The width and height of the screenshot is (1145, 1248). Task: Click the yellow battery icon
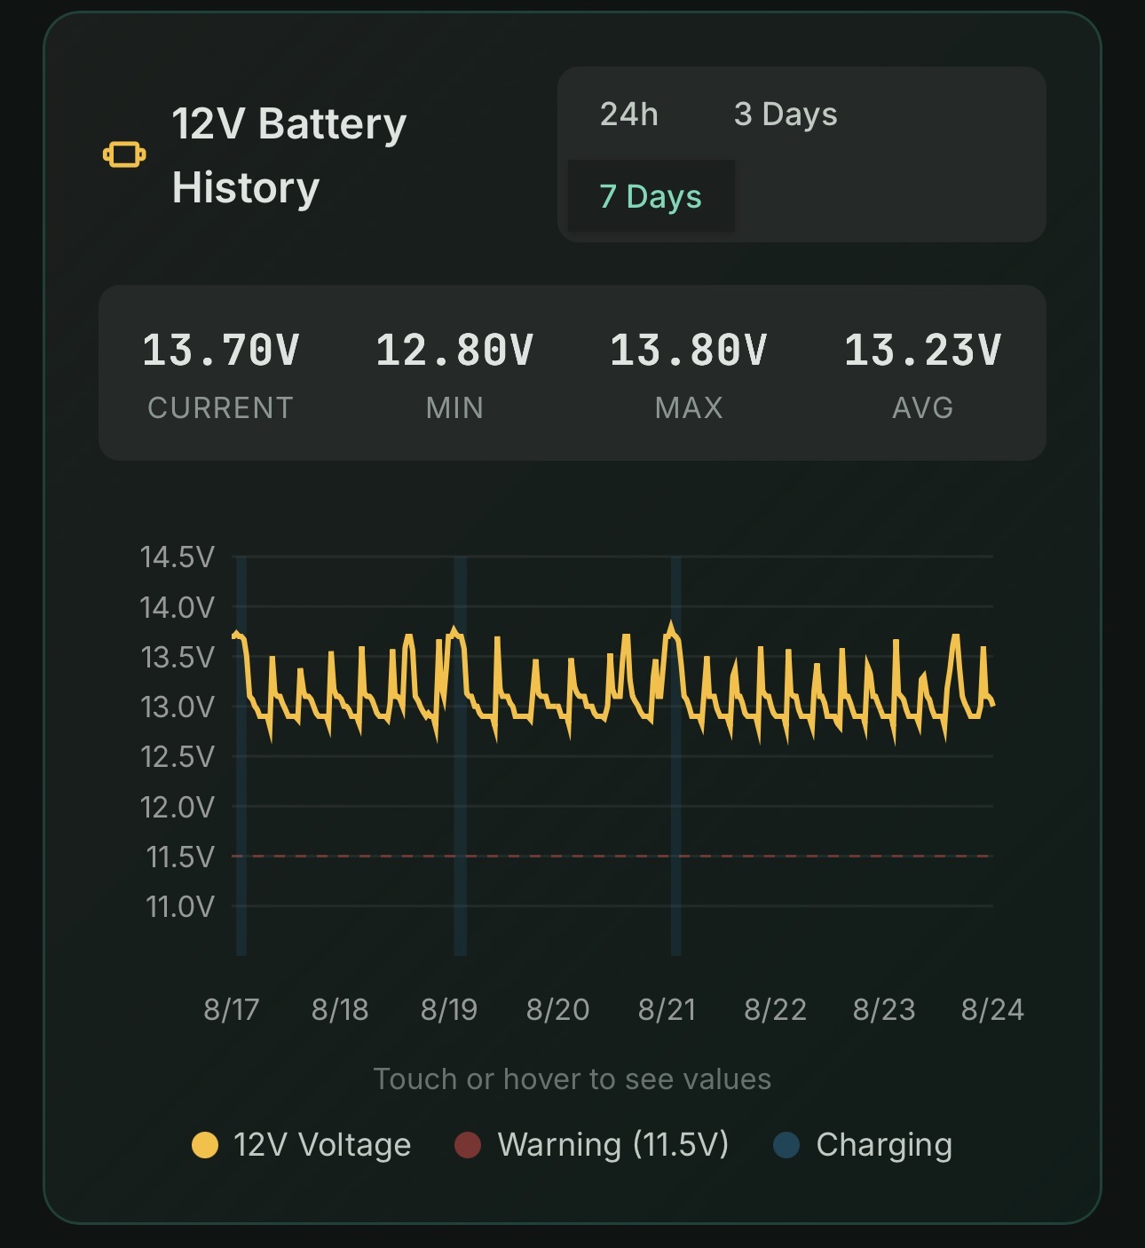coord(124,155)
